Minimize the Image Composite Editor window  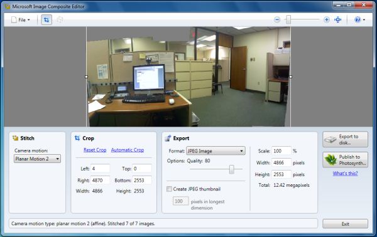click(x=339, y=5)
